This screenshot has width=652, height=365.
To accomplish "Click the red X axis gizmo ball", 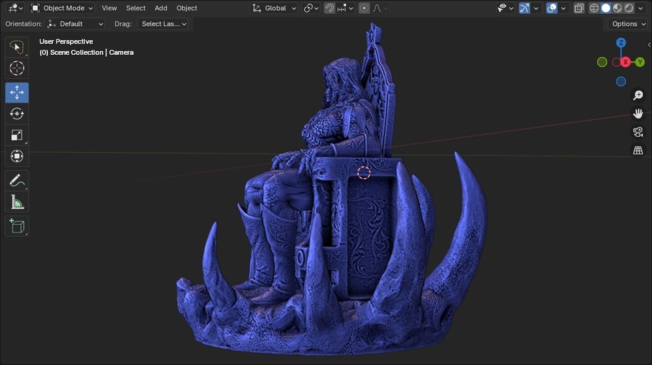I will pos(625,62).
